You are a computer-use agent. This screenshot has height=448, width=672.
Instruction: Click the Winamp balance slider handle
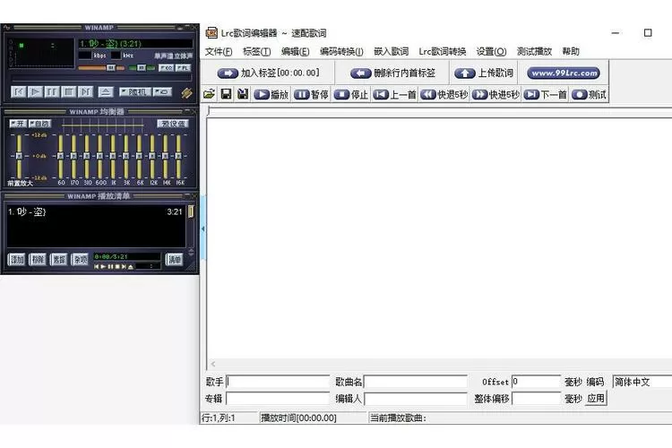point(141,68)
